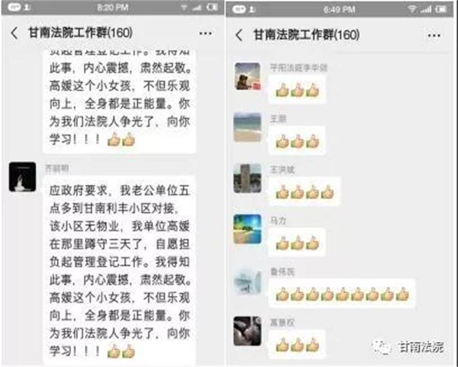Screen dimensions: 458x367
Task: Tap the left 甘南法院工作群(160) title
Action: 80,33
